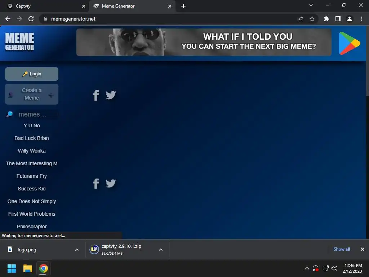369x277 pixels.
Task: Open The Most Interesting M link
Action: coord(32,163)
